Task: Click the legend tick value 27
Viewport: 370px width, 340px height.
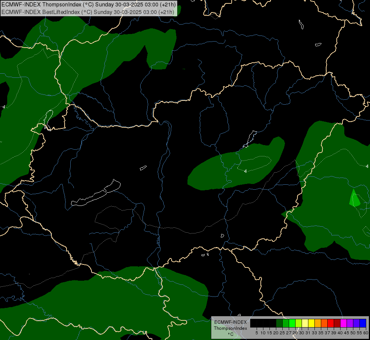Action: [x=289, y=333]
